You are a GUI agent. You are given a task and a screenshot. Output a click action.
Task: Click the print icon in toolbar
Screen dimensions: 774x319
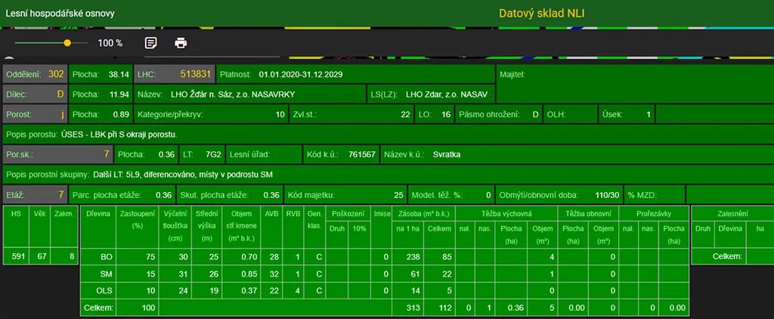(x=181, y=43)
